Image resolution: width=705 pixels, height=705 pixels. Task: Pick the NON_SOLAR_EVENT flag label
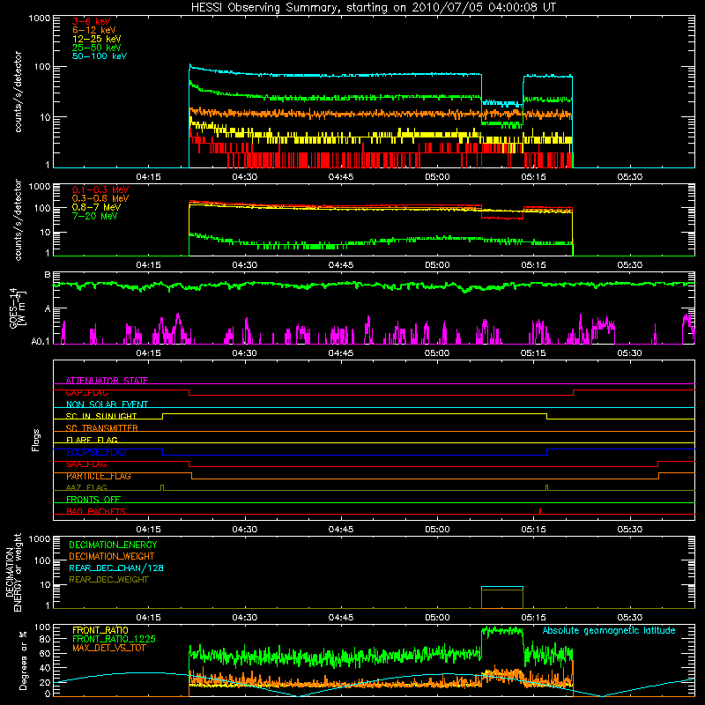click(107, 404)
